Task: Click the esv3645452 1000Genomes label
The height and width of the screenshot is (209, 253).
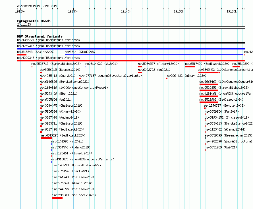Action: [225, 70]
